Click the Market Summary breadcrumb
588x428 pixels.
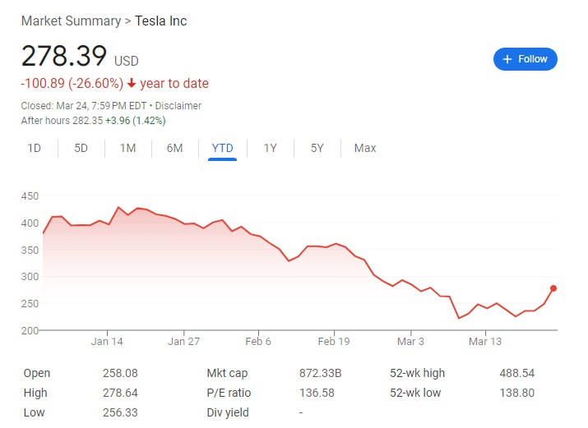[x=70, y=21]
